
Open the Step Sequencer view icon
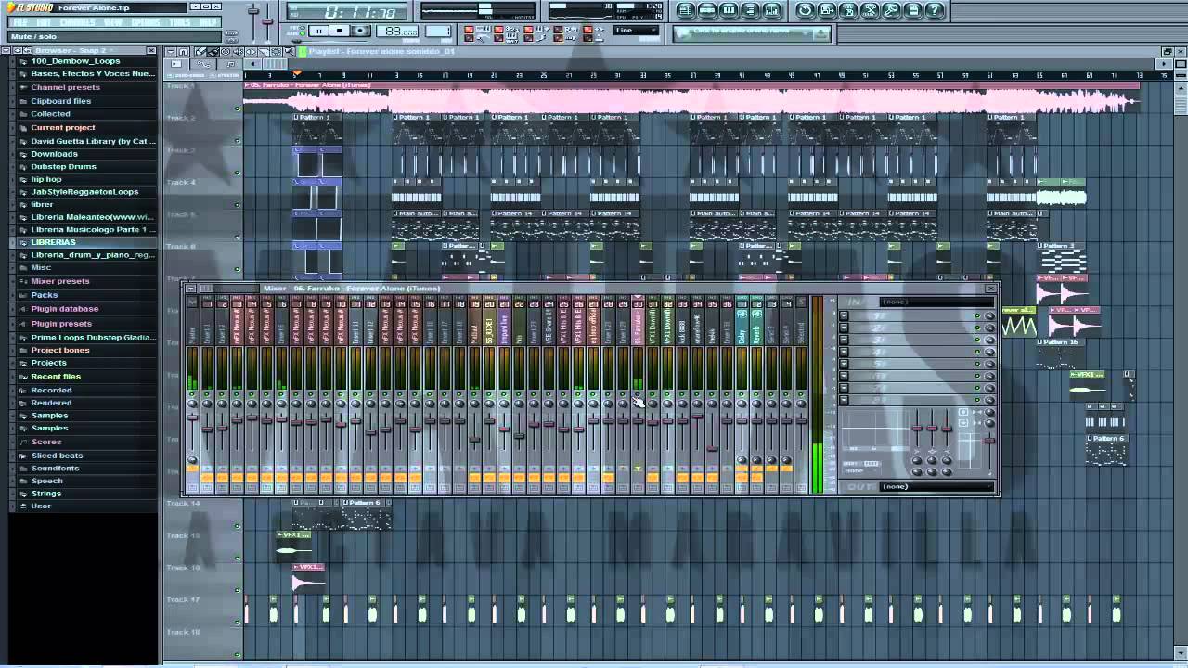tap(707, 10)
